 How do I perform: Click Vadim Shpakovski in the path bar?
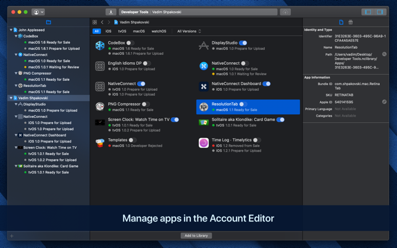tap(134, 22)
